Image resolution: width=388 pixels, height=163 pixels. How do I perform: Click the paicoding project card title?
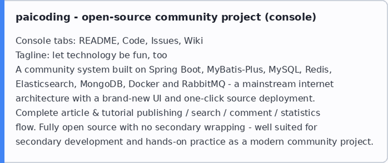pos(166,17)
